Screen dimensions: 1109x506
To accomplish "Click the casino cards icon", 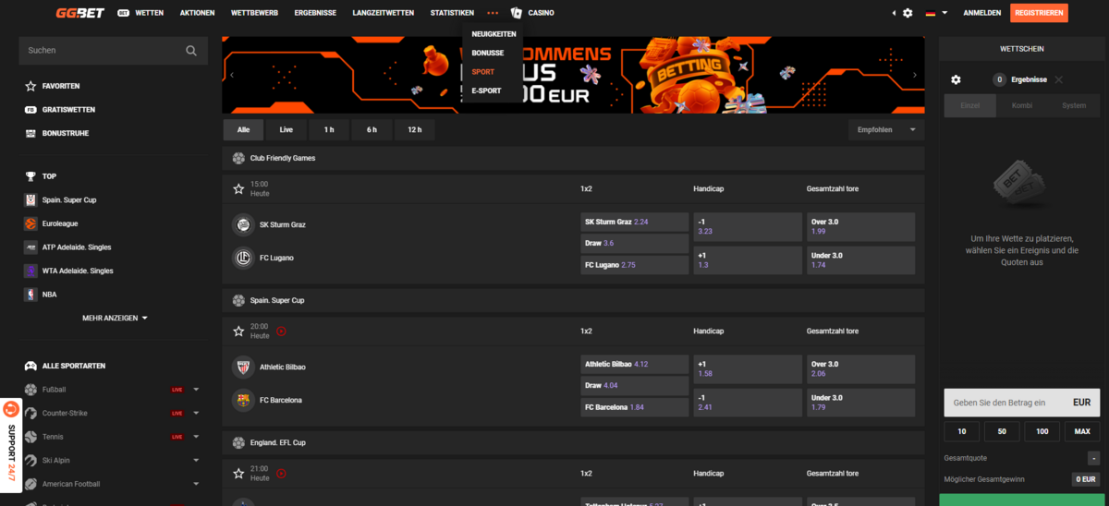I will click(x=516, y=13).
